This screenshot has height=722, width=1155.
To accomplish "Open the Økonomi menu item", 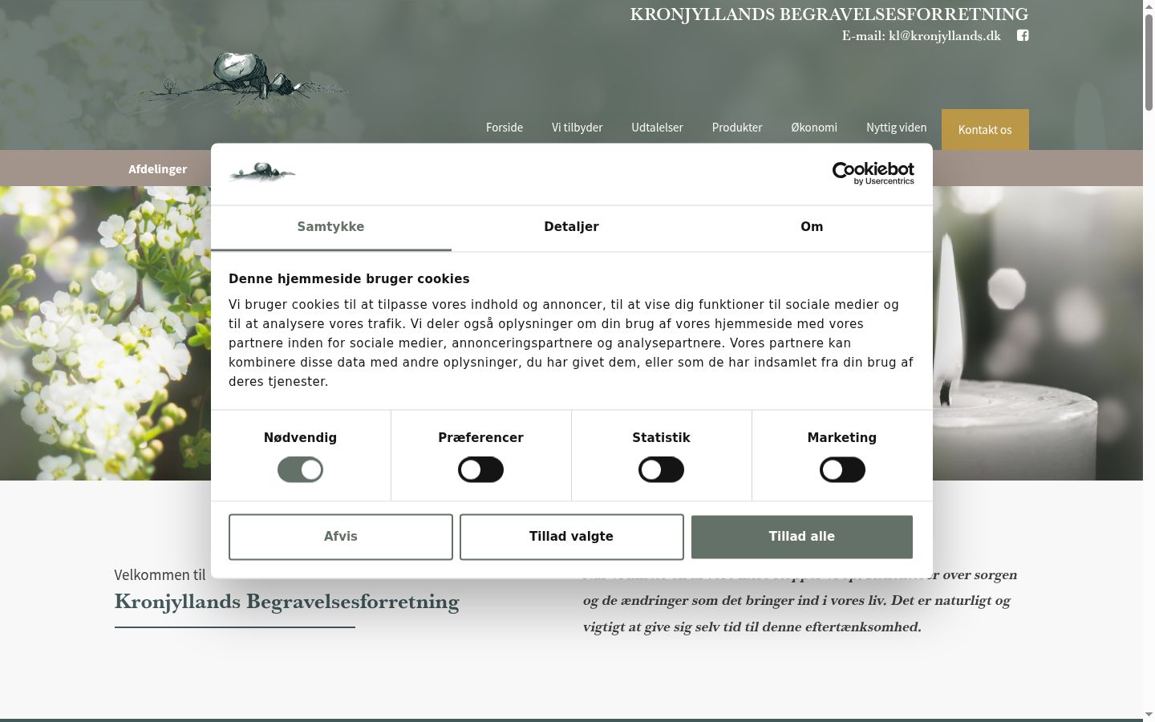I will [x=814, y=128].
